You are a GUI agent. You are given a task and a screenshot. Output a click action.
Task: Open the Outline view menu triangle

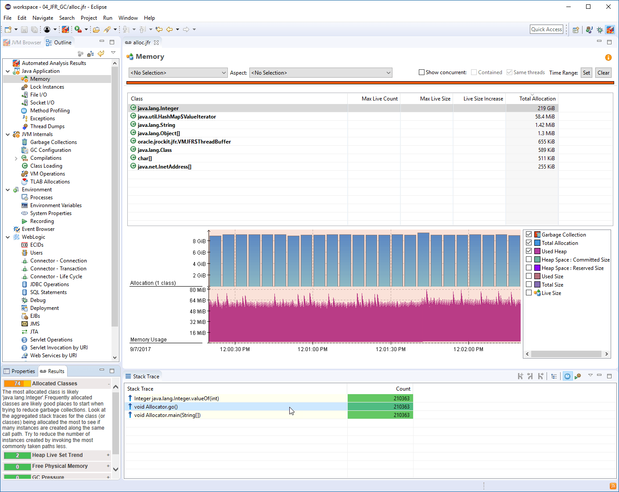[x=113, y=53]
